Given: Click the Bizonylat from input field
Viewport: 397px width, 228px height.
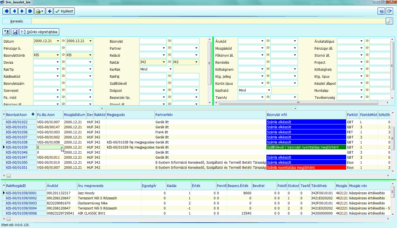Looking at the screenshot, I should [x=153, y=41].
